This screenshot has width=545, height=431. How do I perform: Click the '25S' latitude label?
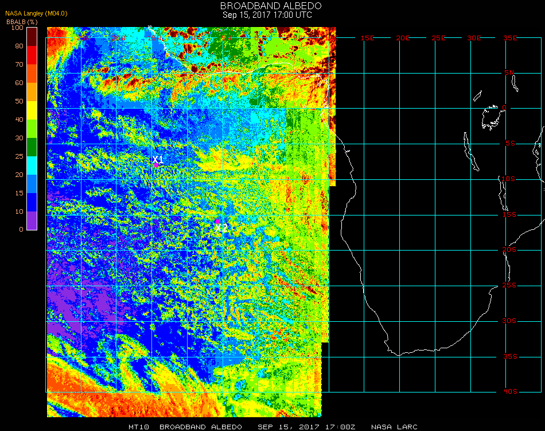tap(509, 286)
